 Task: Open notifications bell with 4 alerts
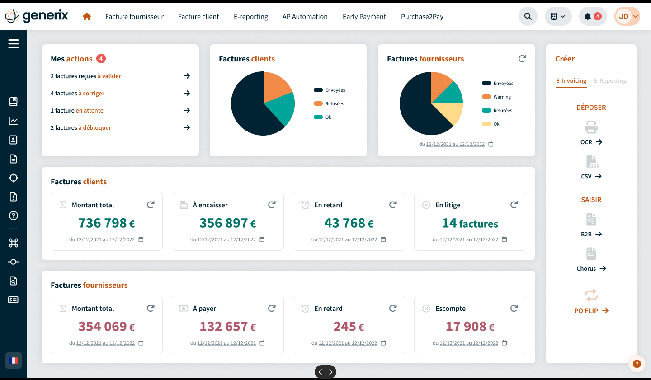coord(592,17)
